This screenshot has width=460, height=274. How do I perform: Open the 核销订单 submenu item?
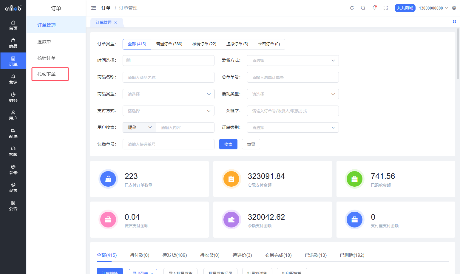click(56, 58)
